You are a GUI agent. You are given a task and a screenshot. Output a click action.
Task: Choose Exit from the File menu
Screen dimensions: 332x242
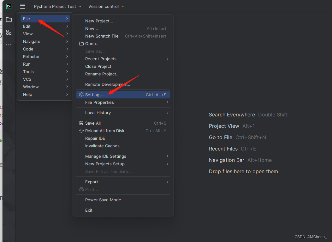pos(123,210)
